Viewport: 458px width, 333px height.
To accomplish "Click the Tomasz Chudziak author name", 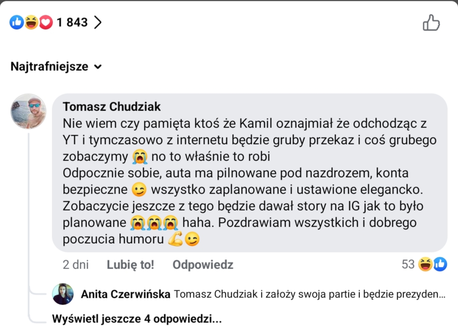I will pos(112,107).
